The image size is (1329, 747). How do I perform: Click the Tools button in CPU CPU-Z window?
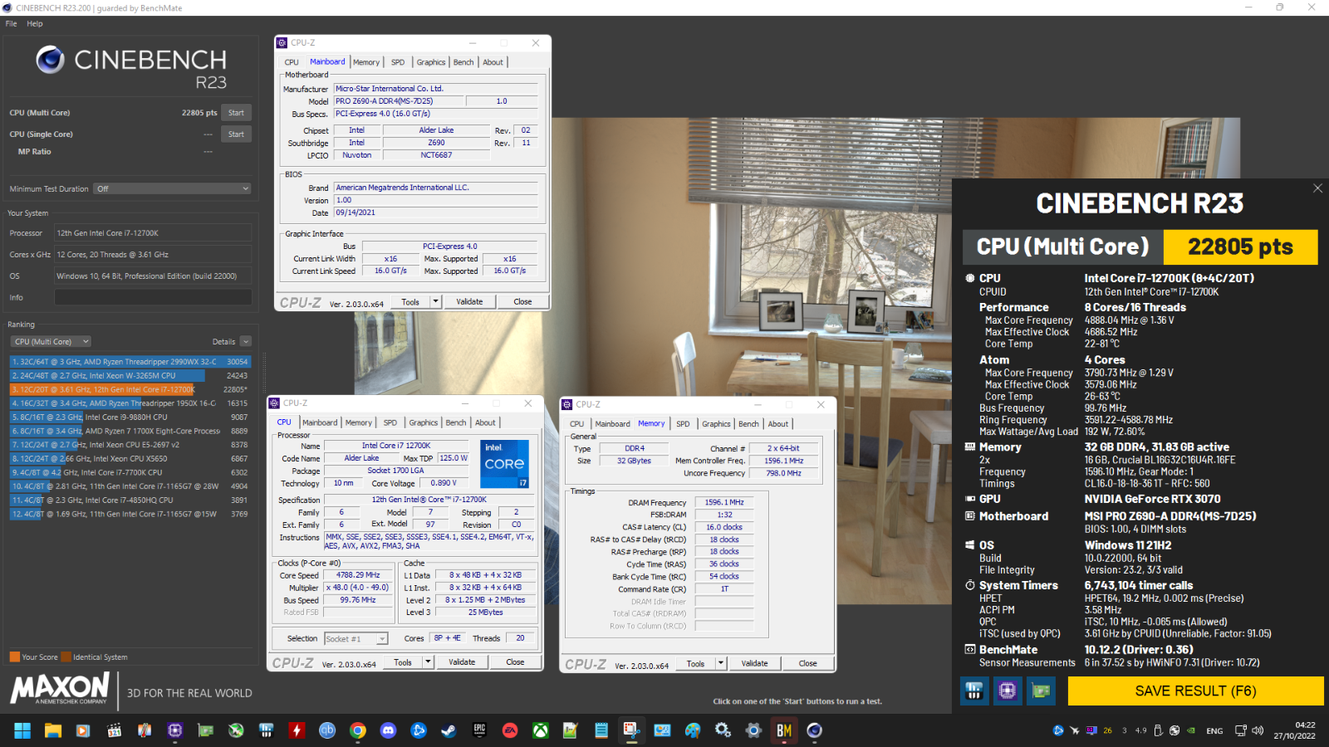click(x=403, y=662)
